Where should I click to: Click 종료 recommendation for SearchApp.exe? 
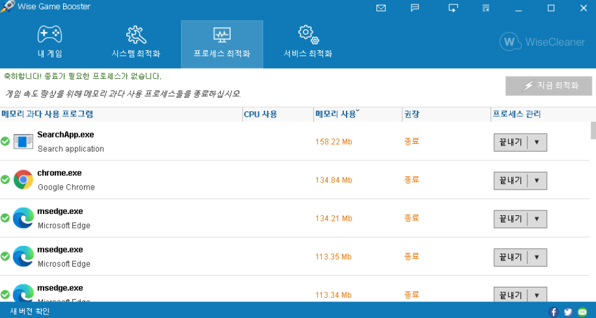click(x=411, y=141)
